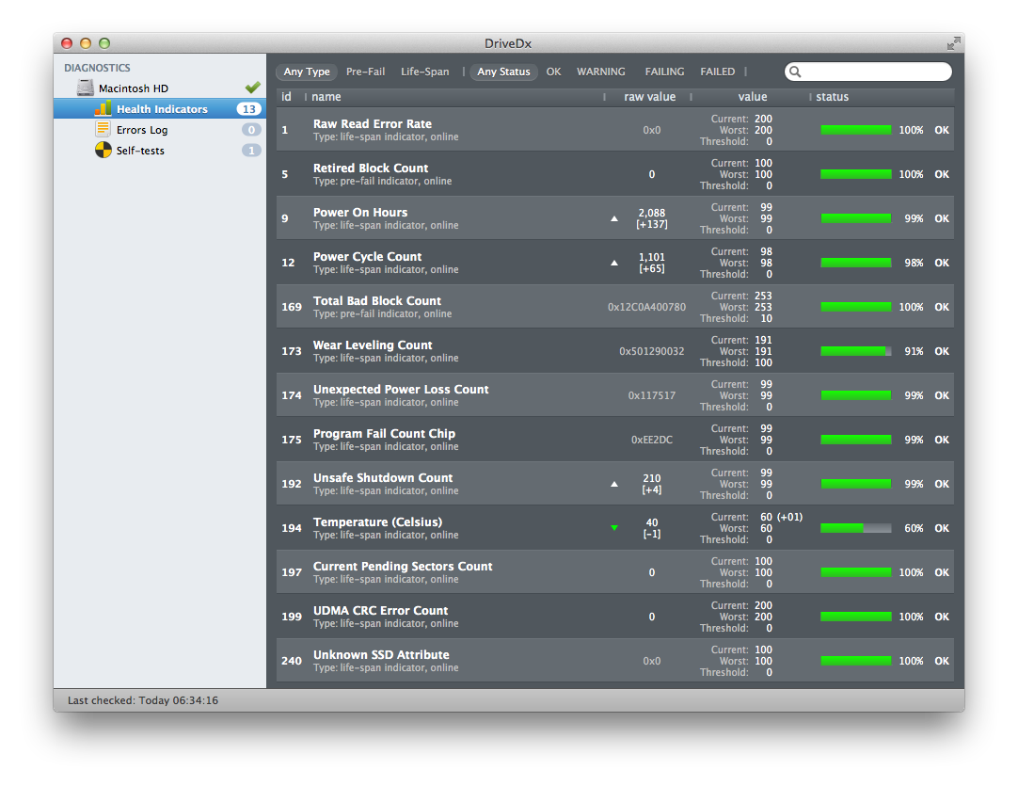Toggle fullscreen using the arrows icon
Image resolution: width=1018 pixels, height=786 pixels.
point(953,43)
